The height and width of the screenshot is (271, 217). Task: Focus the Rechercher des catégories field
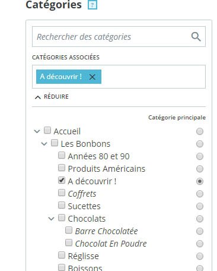coord(119,37)
